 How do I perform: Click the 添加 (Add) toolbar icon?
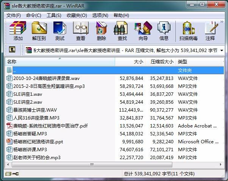(x=18, y=31)
